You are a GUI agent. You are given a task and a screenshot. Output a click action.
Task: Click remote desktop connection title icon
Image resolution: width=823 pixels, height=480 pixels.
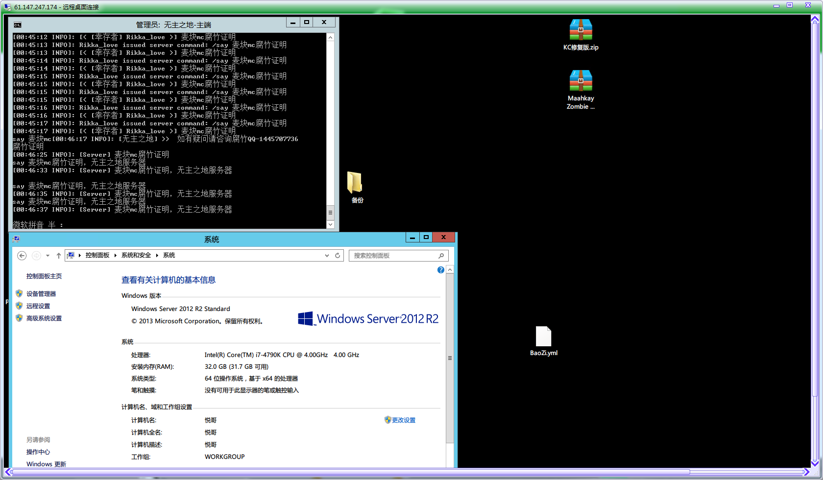8,7
